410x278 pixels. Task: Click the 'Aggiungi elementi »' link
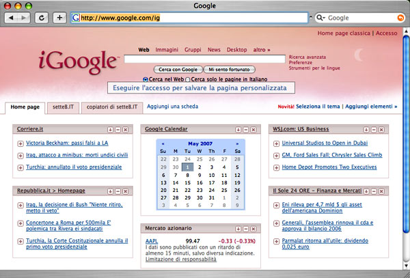coord(371,107)
